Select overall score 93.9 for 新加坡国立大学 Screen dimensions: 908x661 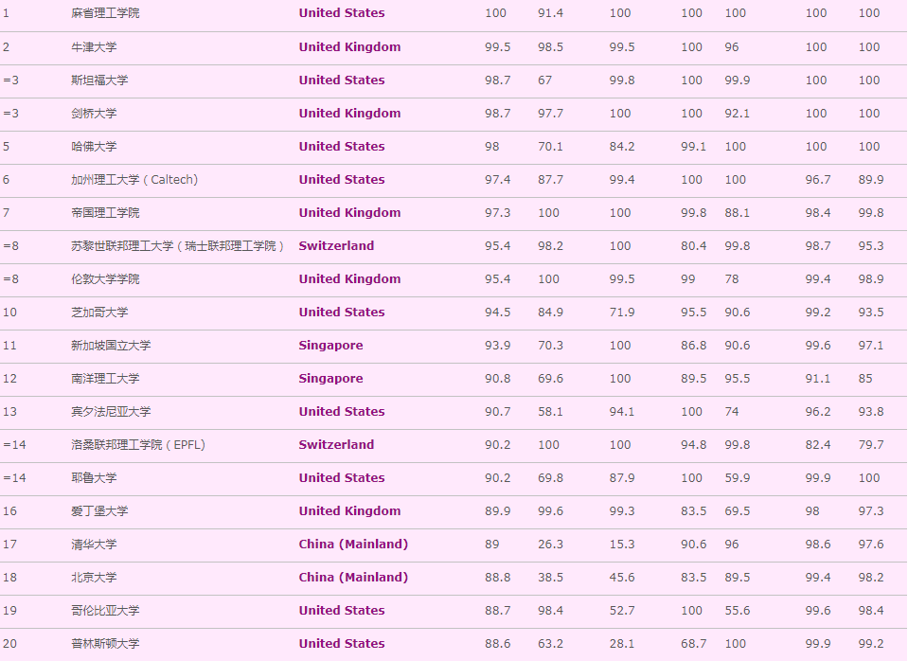[497, 346]
